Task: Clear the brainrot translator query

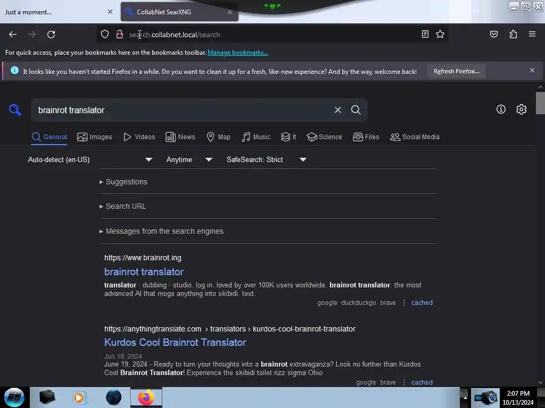Action: click(x=337, y=110)
